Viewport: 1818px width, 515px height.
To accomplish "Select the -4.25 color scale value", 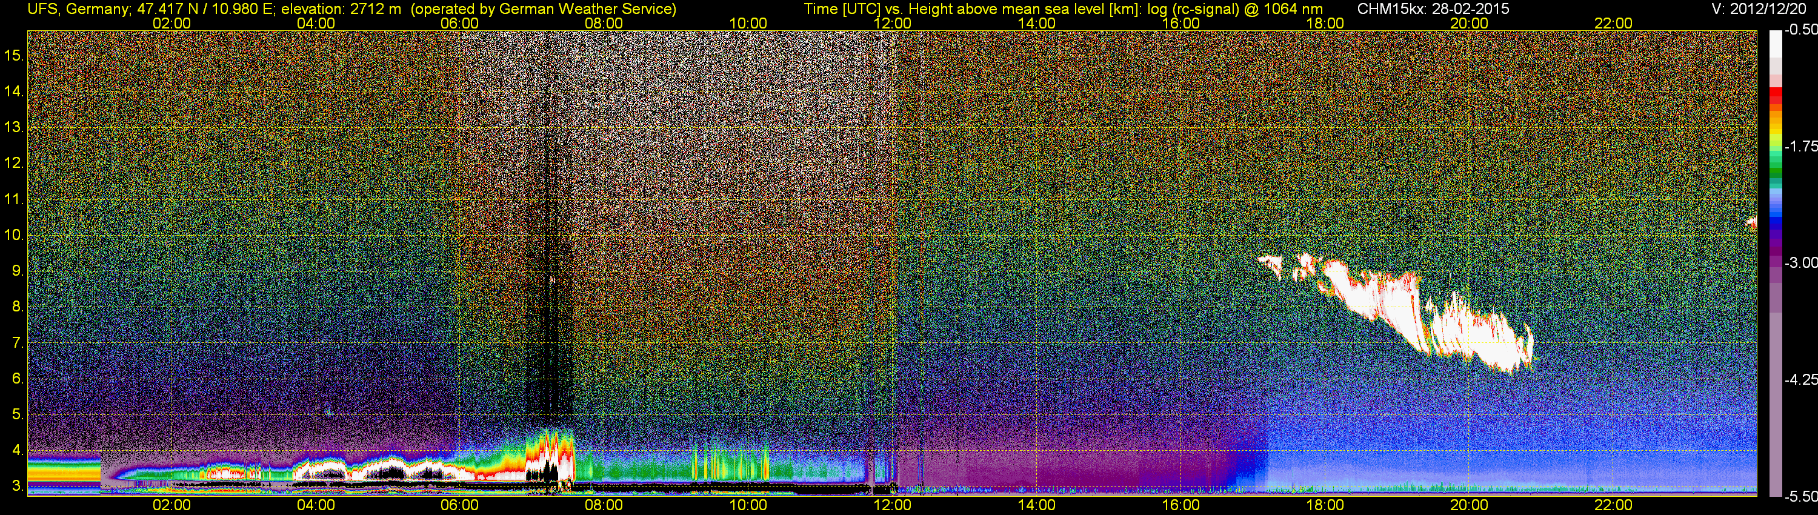I will point(1800,379).
